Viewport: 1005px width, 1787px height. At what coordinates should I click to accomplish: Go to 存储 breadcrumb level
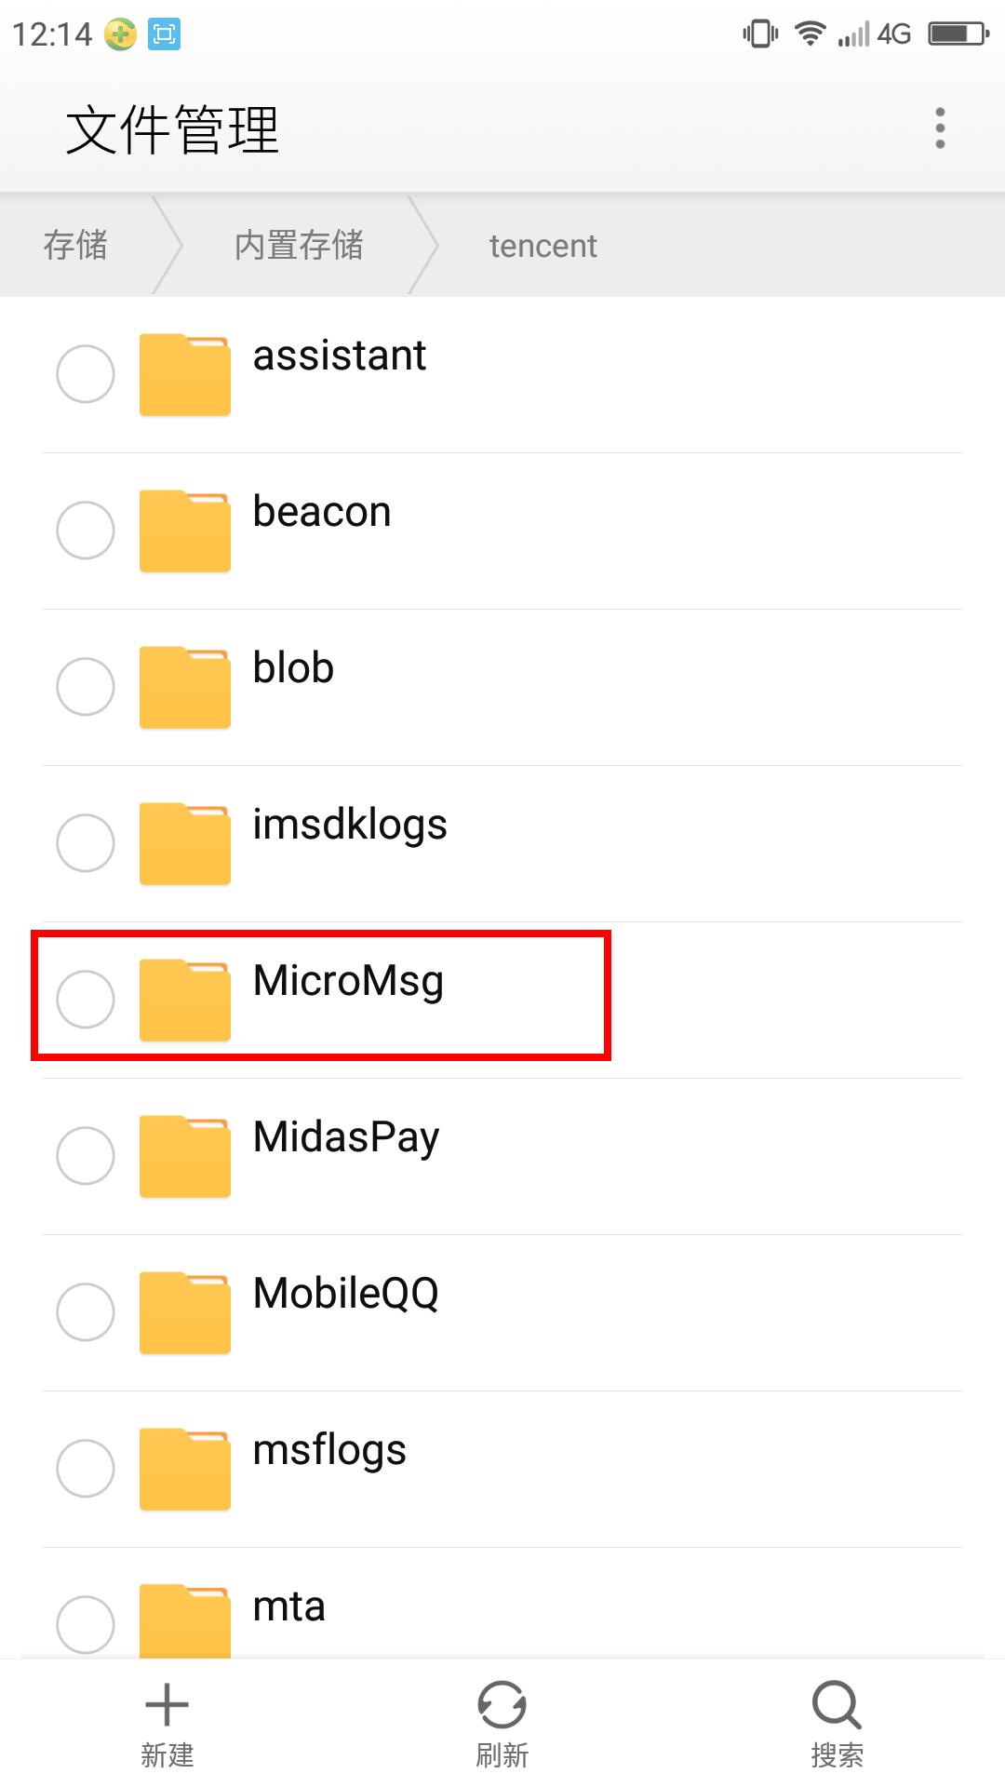point(75,246)
